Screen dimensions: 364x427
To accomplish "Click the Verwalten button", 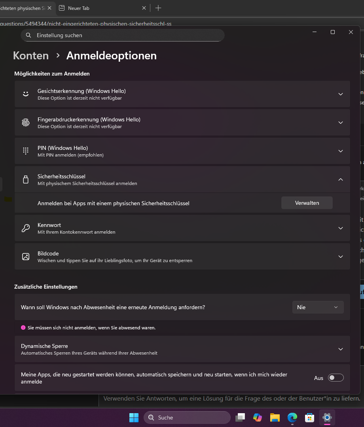I will tap(307, 203).
